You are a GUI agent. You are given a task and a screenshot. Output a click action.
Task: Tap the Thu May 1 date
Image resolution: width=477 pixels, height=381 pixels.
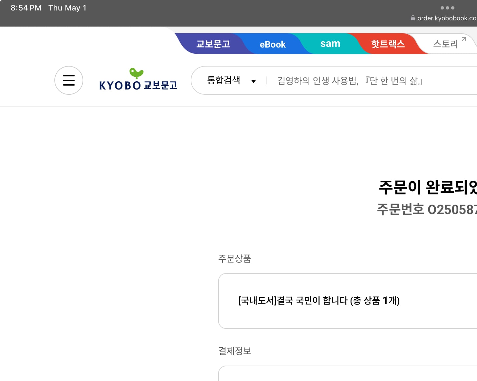67,8
